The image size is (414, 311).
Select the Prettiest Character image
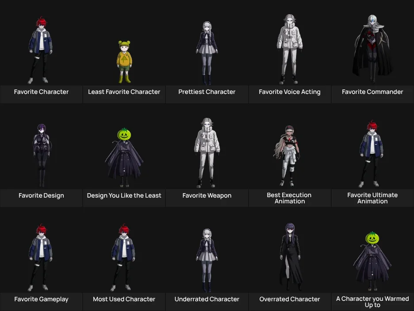(x=207, y=53)
